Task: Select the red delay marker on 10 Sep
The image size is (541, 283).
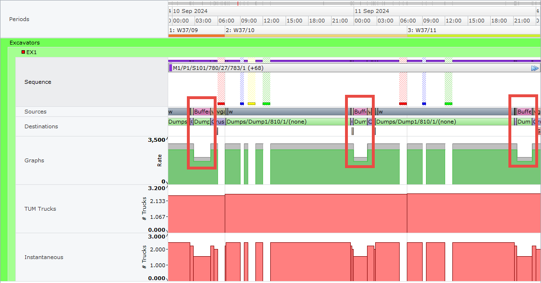Action: (x=221, y=103)
